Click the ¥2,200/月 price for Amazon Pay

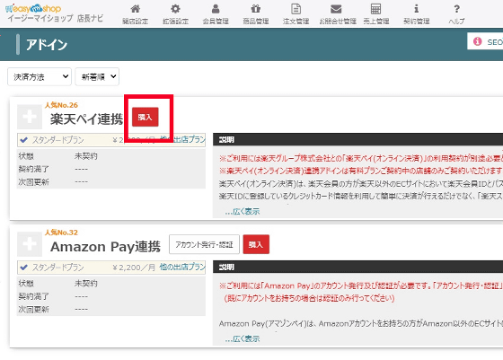[134, 268]
